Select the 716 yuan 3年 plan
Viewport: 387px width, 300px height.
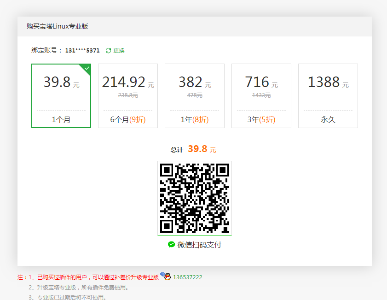(x=261, y=96)
